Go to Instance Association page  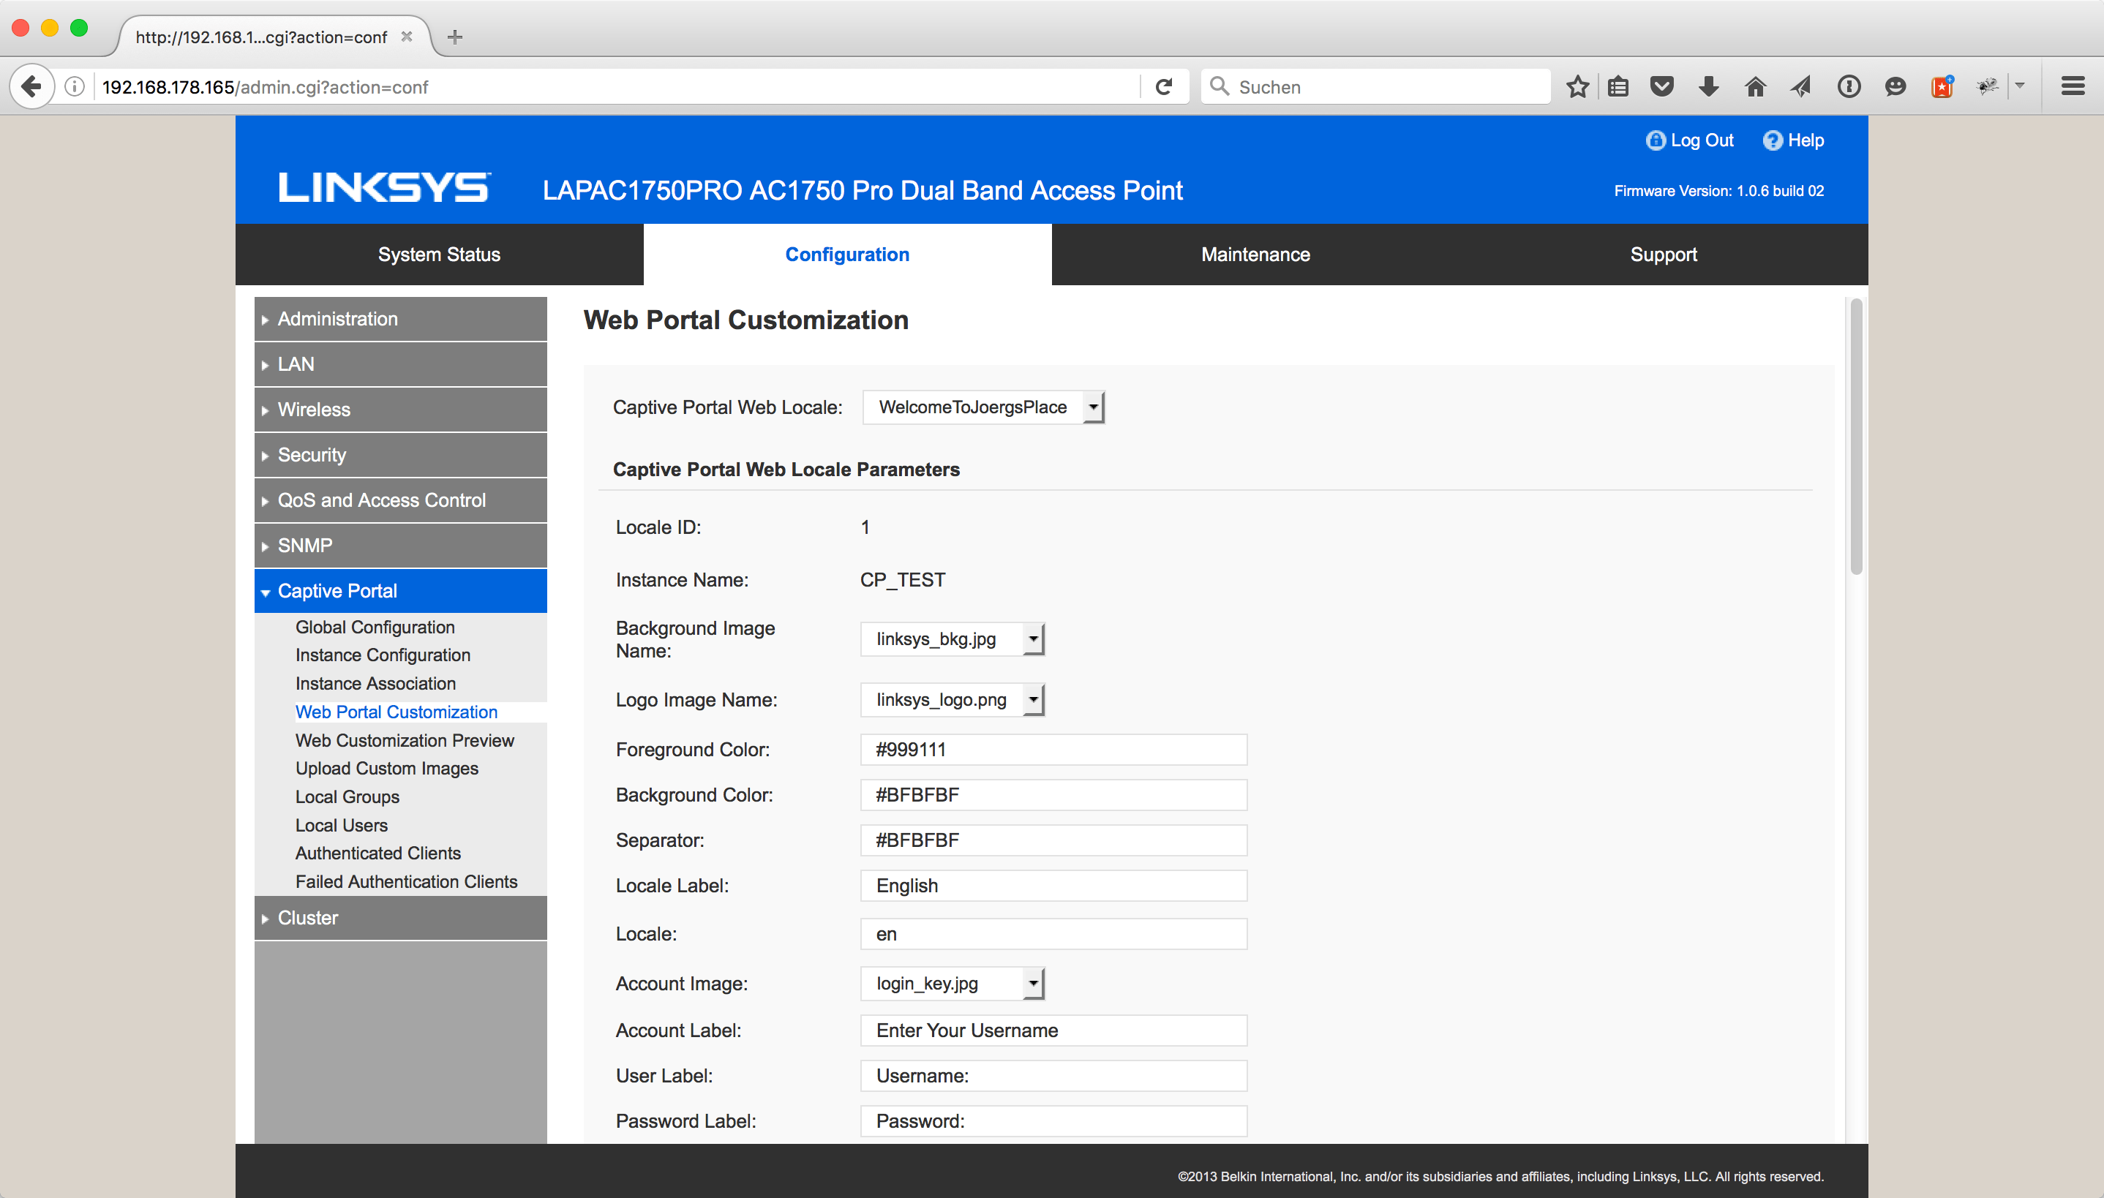[x=375, y=684]
